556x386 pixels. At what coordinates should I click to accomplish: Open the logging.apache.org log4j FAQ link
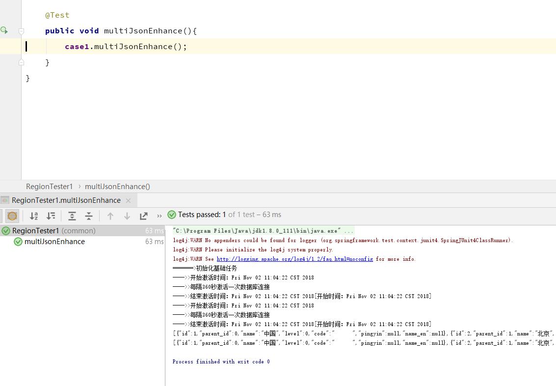[294, 259]
